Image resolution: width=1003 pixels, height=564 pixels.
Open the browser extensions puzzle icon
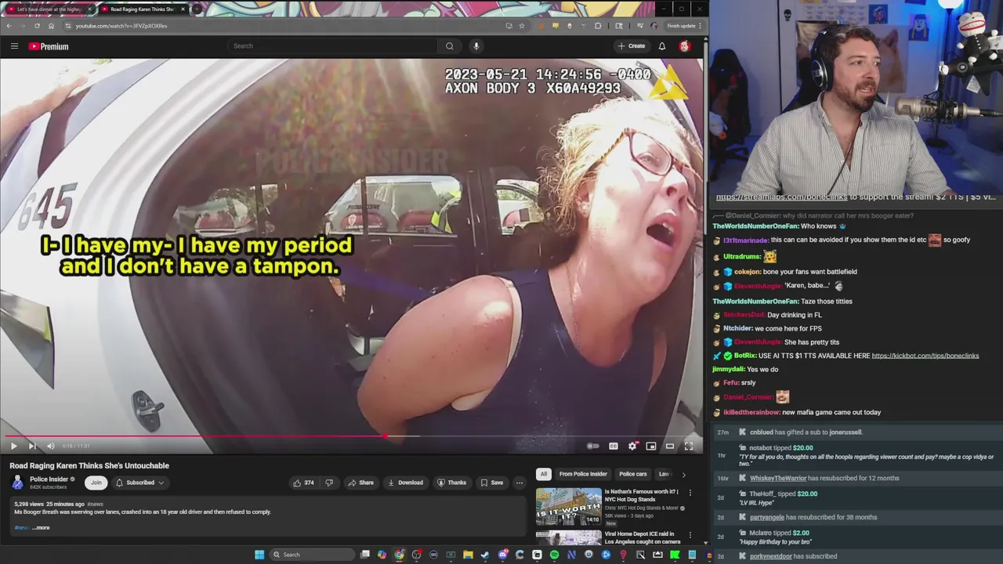tap(598, 26)
